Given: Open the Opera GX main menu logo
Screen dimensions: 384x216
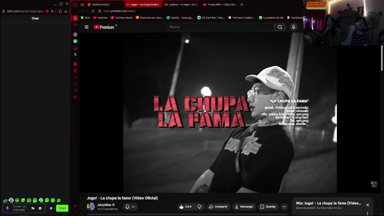Looking at the screenshot, I should [x=75, y=4].
